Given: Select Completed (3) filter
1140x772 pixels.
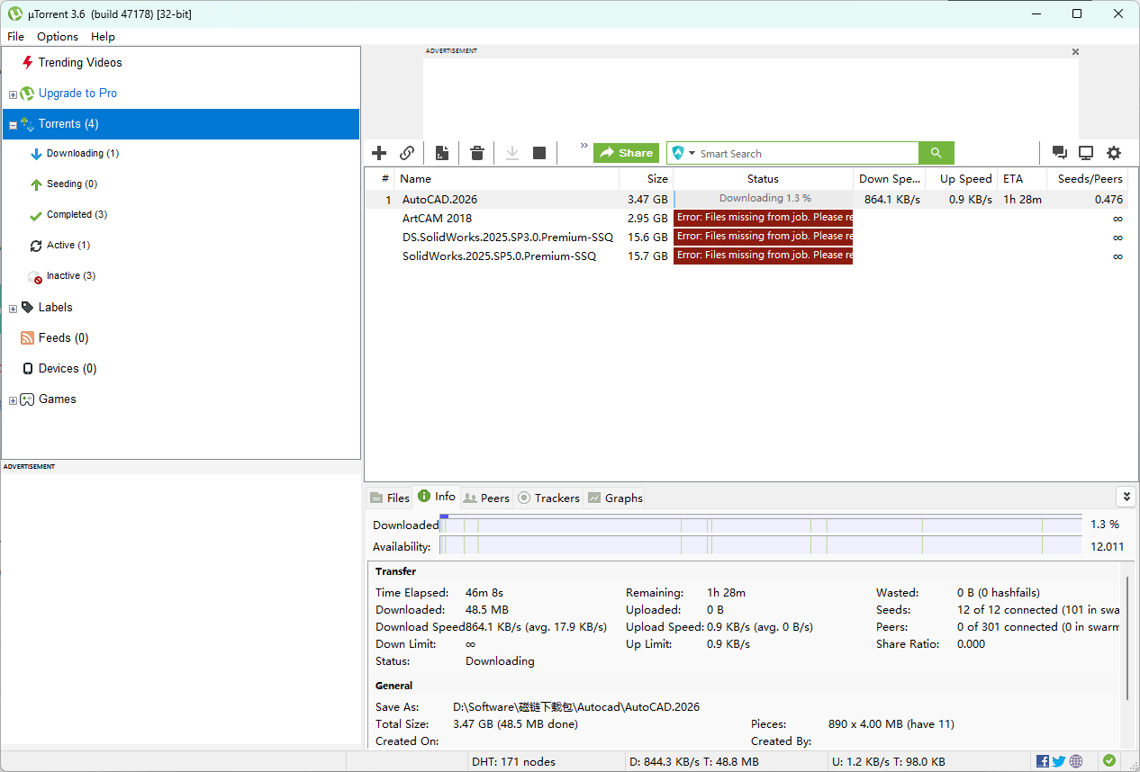Looking at the screenshot, I should pyautogui.click(x=77, y=215).
